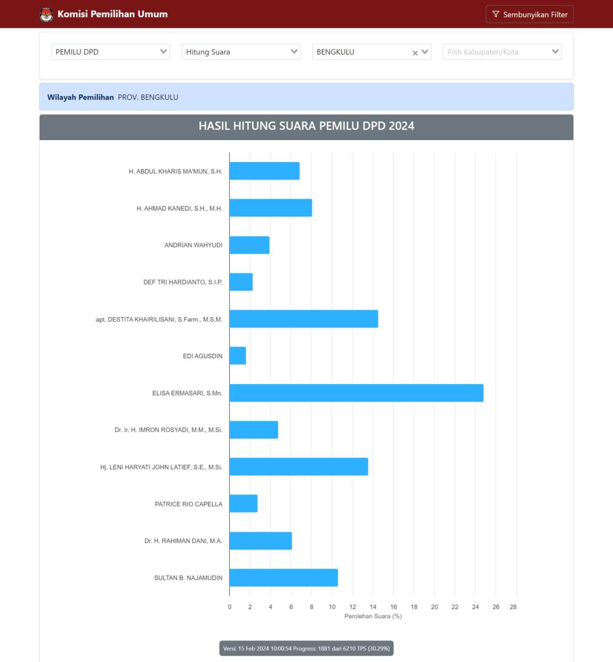
Task: Open the BENGKULU province dropdown arrow
Action: pos(425,52)
